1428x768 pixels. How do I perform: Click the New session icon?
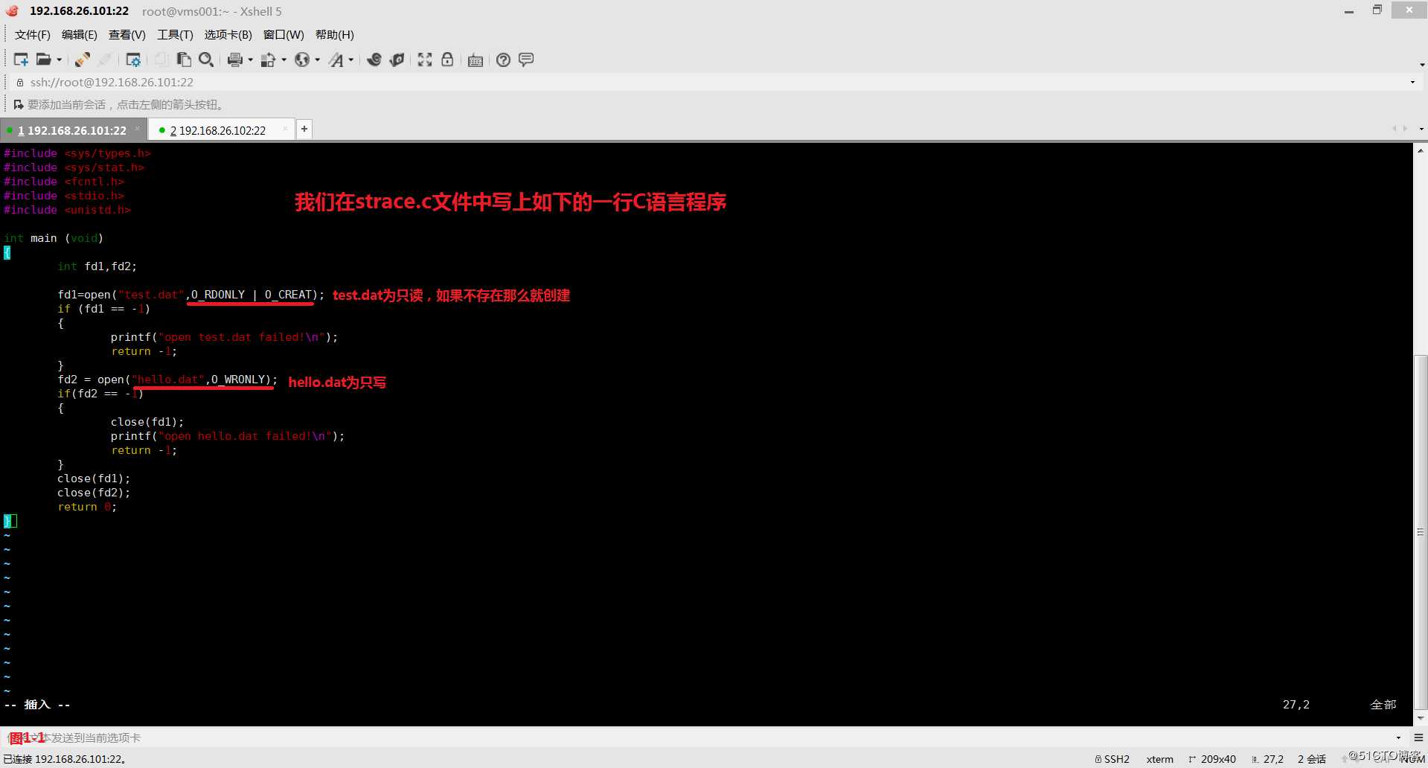point(21,60)
